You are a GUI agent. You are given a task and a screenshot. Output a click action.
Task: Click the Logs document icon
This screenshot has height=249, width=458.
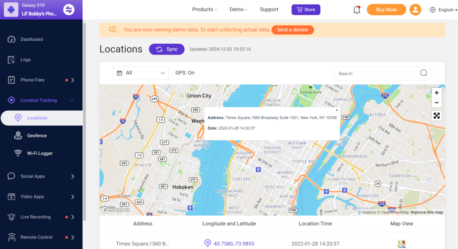pyautogui.click(x=11, y=59)
